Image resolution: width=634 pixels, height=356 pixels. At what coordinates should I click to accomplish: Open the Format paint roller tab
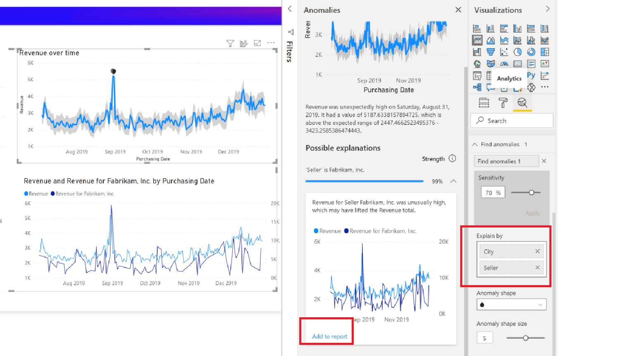coord(503,103)
